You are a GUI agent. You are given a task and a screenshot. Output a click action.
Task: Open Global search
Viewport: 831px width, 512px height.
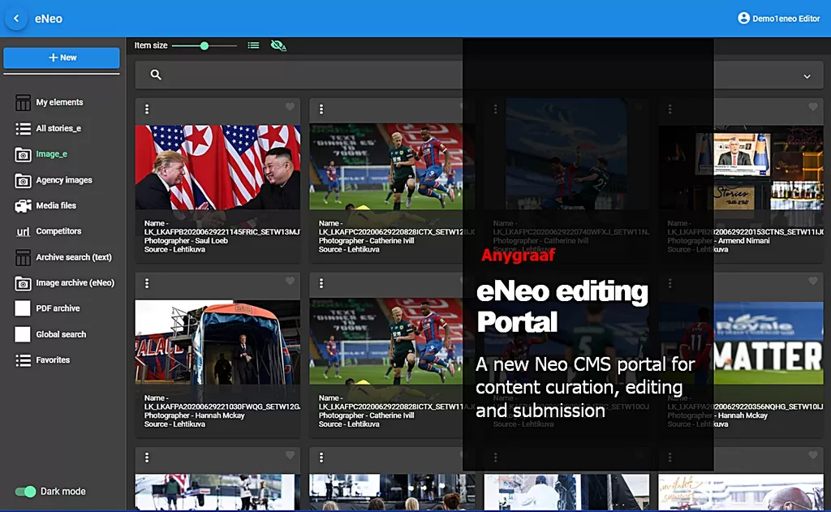(60, 334)
